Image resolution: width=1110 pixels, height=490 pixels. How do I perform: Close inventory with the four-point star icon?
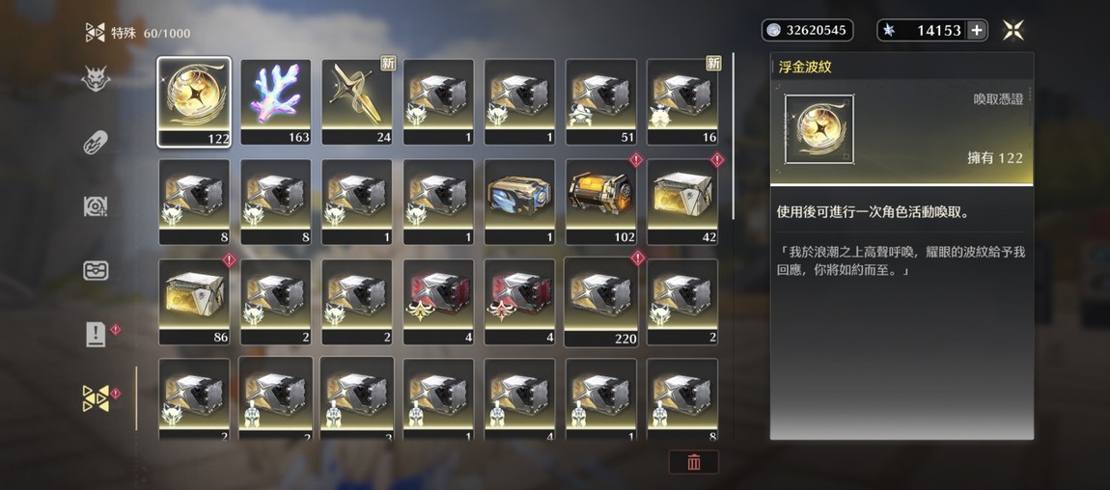(x=1013, y=30)
